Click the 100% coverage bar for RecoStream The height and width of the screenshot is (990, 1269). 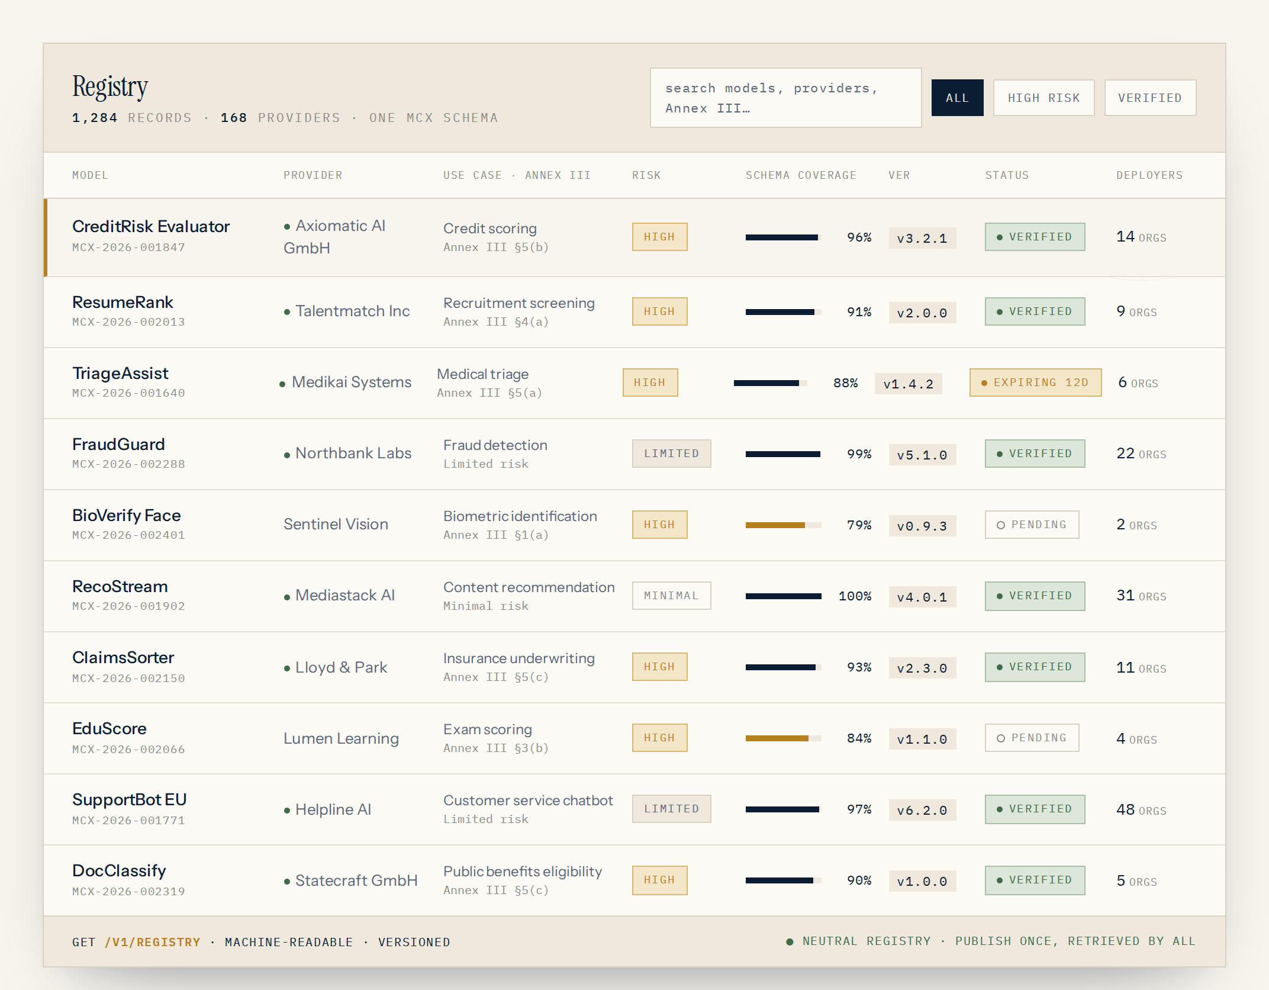click(783, 596)
